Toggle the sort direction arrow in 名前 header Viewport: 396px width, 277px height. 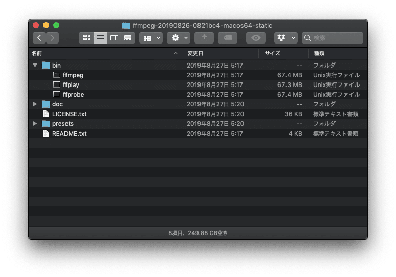[x=176, y=53]
